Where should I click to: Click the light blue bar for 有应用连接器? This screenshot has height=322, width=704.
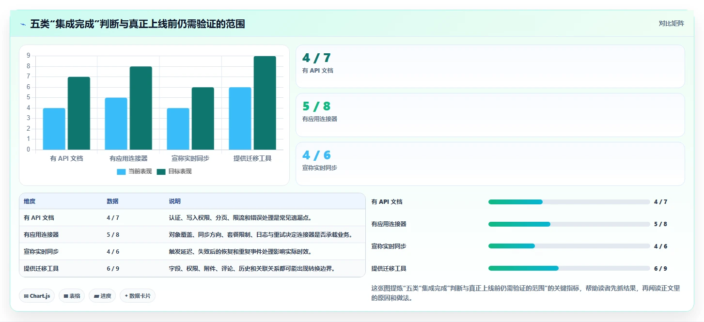116,123
